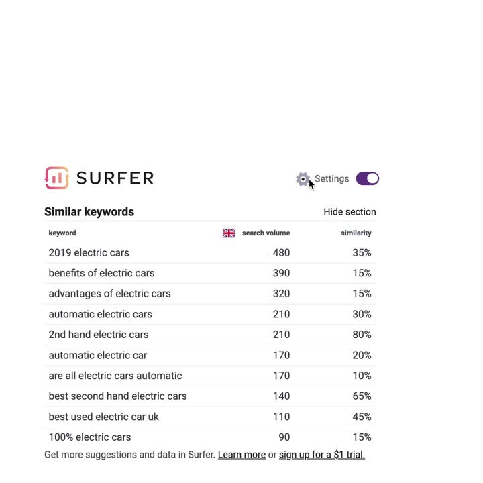Select the '100% electric cars' keyword
This screenshot has height=483, width=483.
pos(90,437)
